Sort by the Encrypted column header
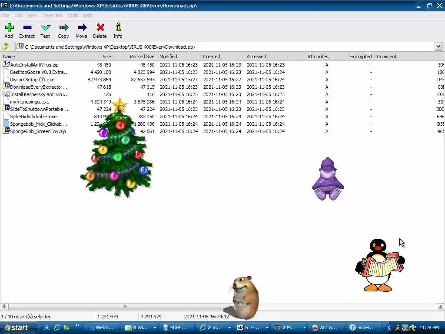Viewport: 445px width, 334px height. pos(352,57)
